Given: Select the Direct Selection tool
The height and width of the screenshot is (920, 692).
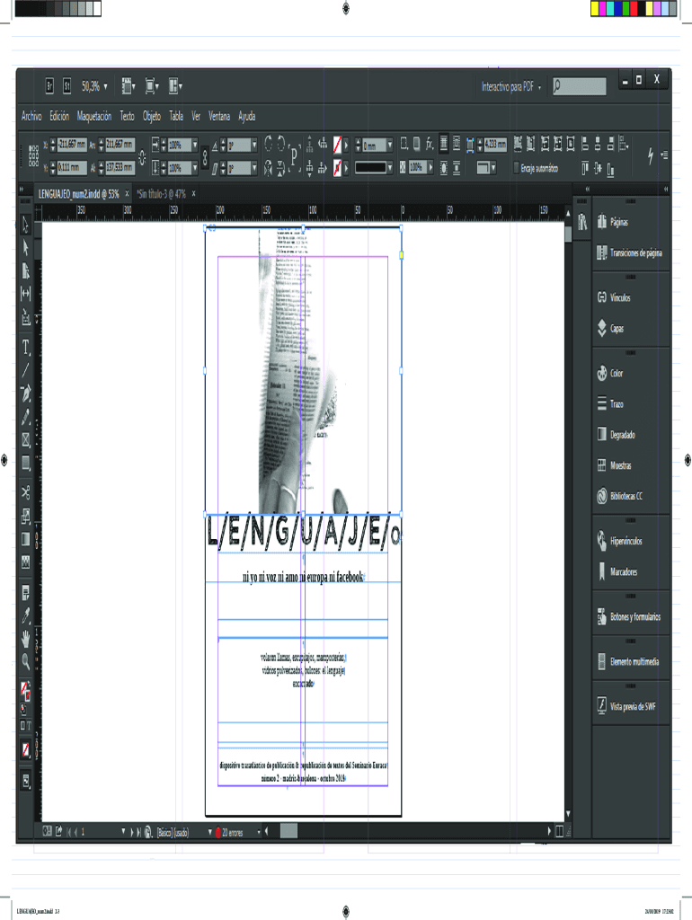Looking at the screenshot, I should (x=25, y=247).
